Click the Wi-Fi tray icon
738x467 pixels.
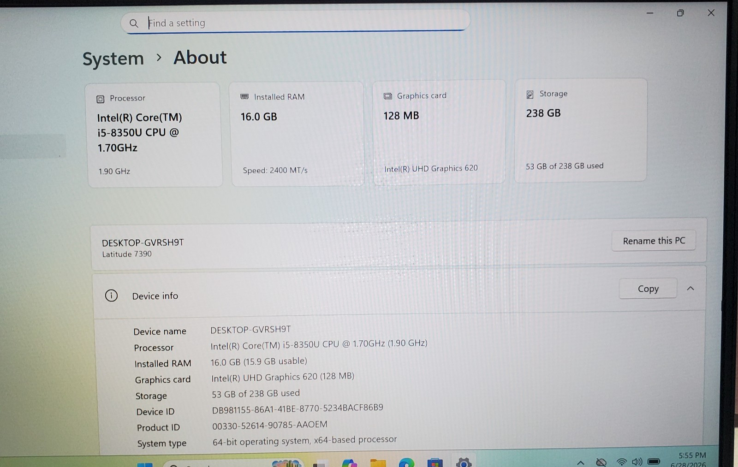(x=621, y=462)
